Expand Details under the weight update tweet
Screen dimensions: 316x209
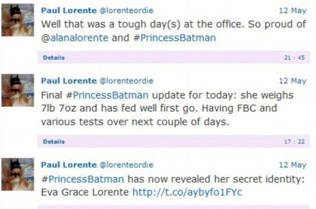click(54, 142)
